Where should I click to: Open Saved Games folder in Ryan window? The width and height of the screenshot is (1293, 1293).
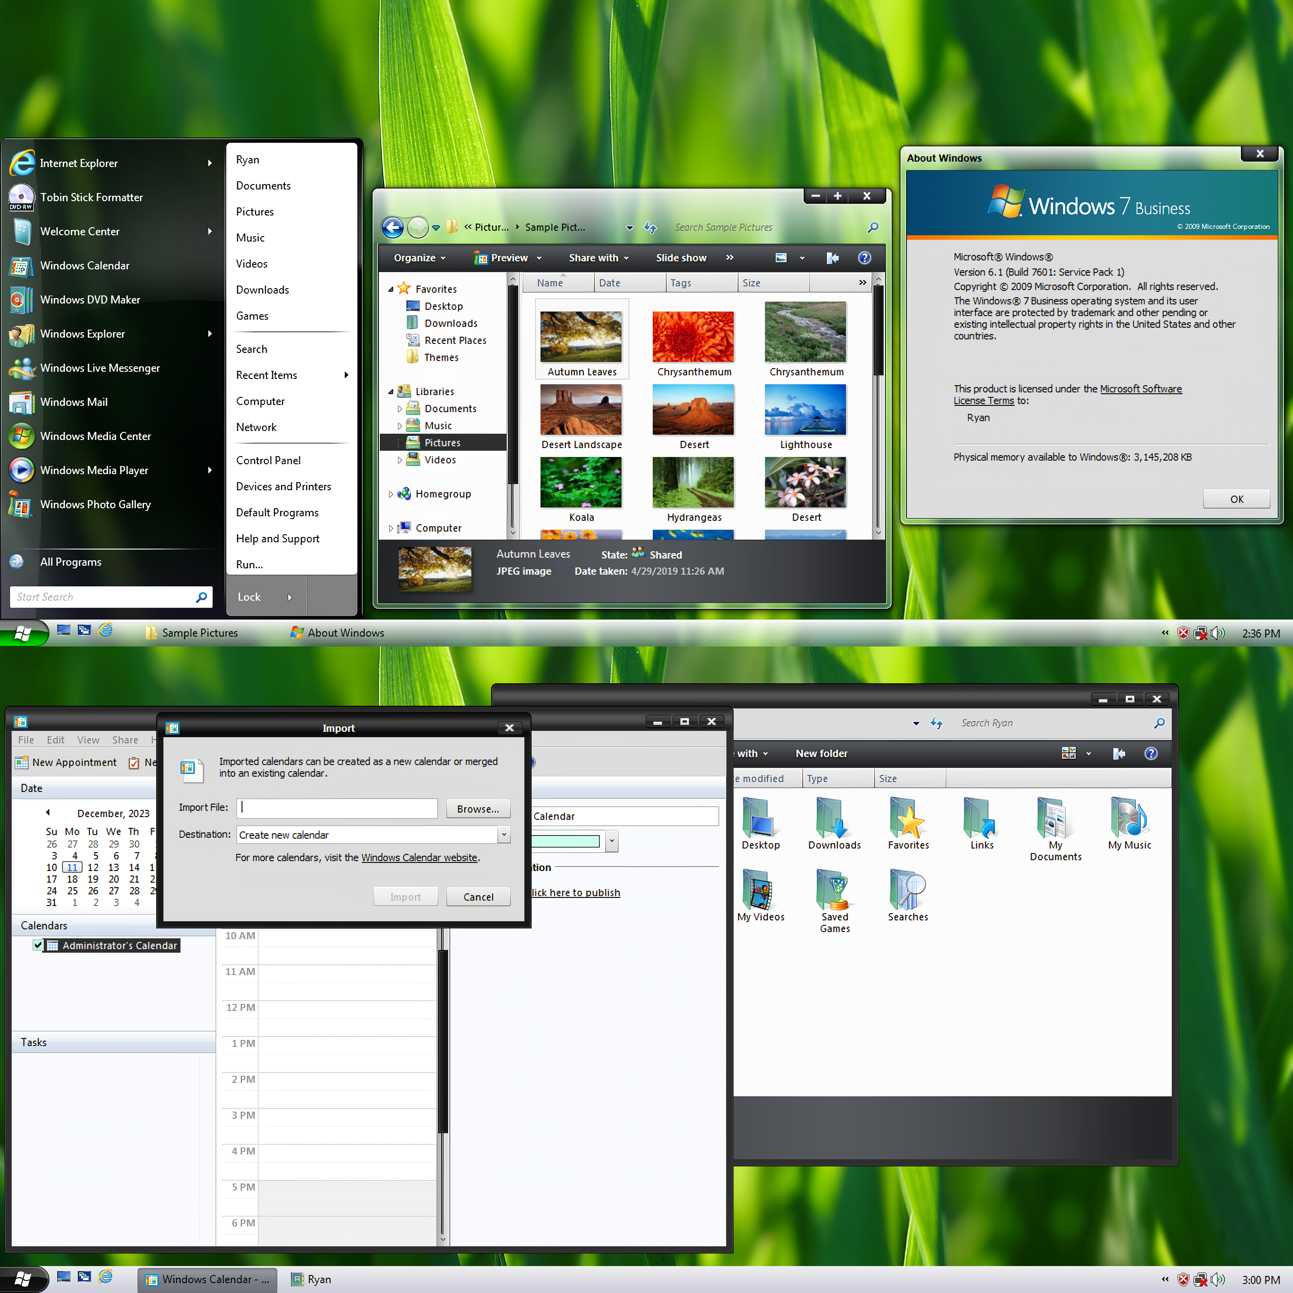835,901
